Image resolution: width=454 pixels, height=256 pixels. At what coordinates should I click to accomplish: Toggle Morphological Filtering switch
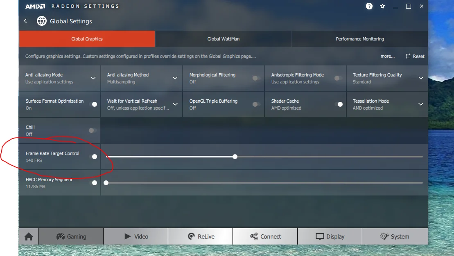click(256, 78)
